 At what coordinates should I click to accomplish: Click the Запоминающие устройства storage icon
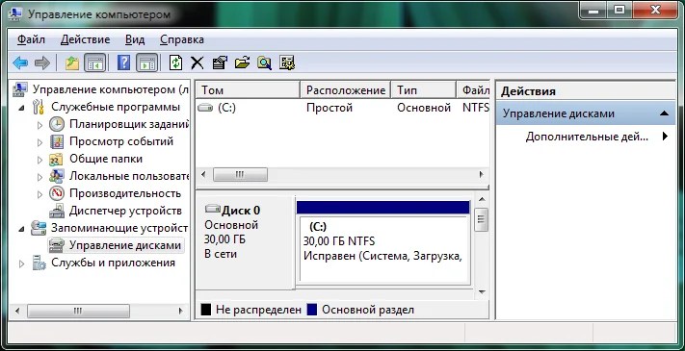click(x=39, y=228)
